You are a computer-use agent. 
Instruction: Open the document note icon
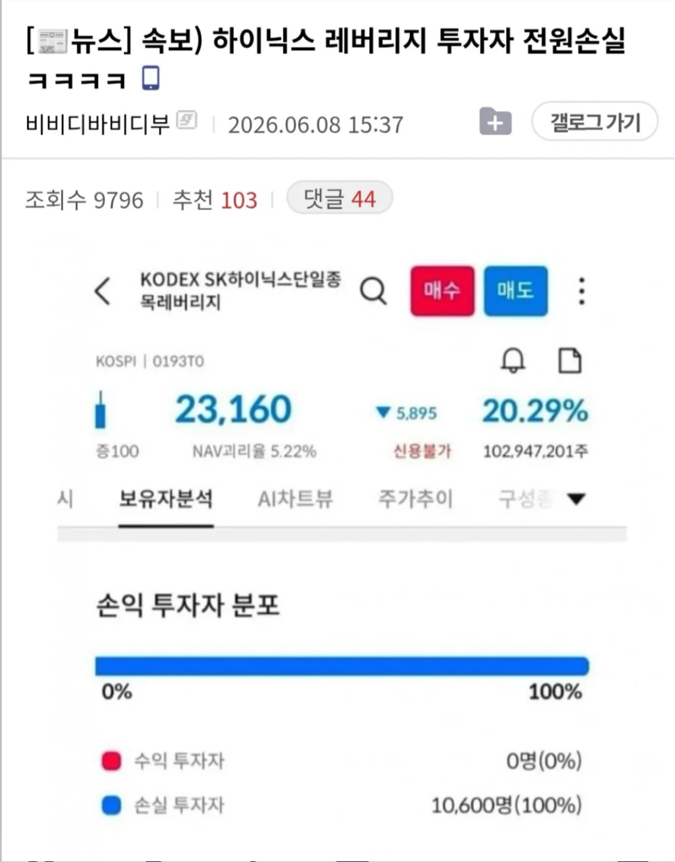570,361
